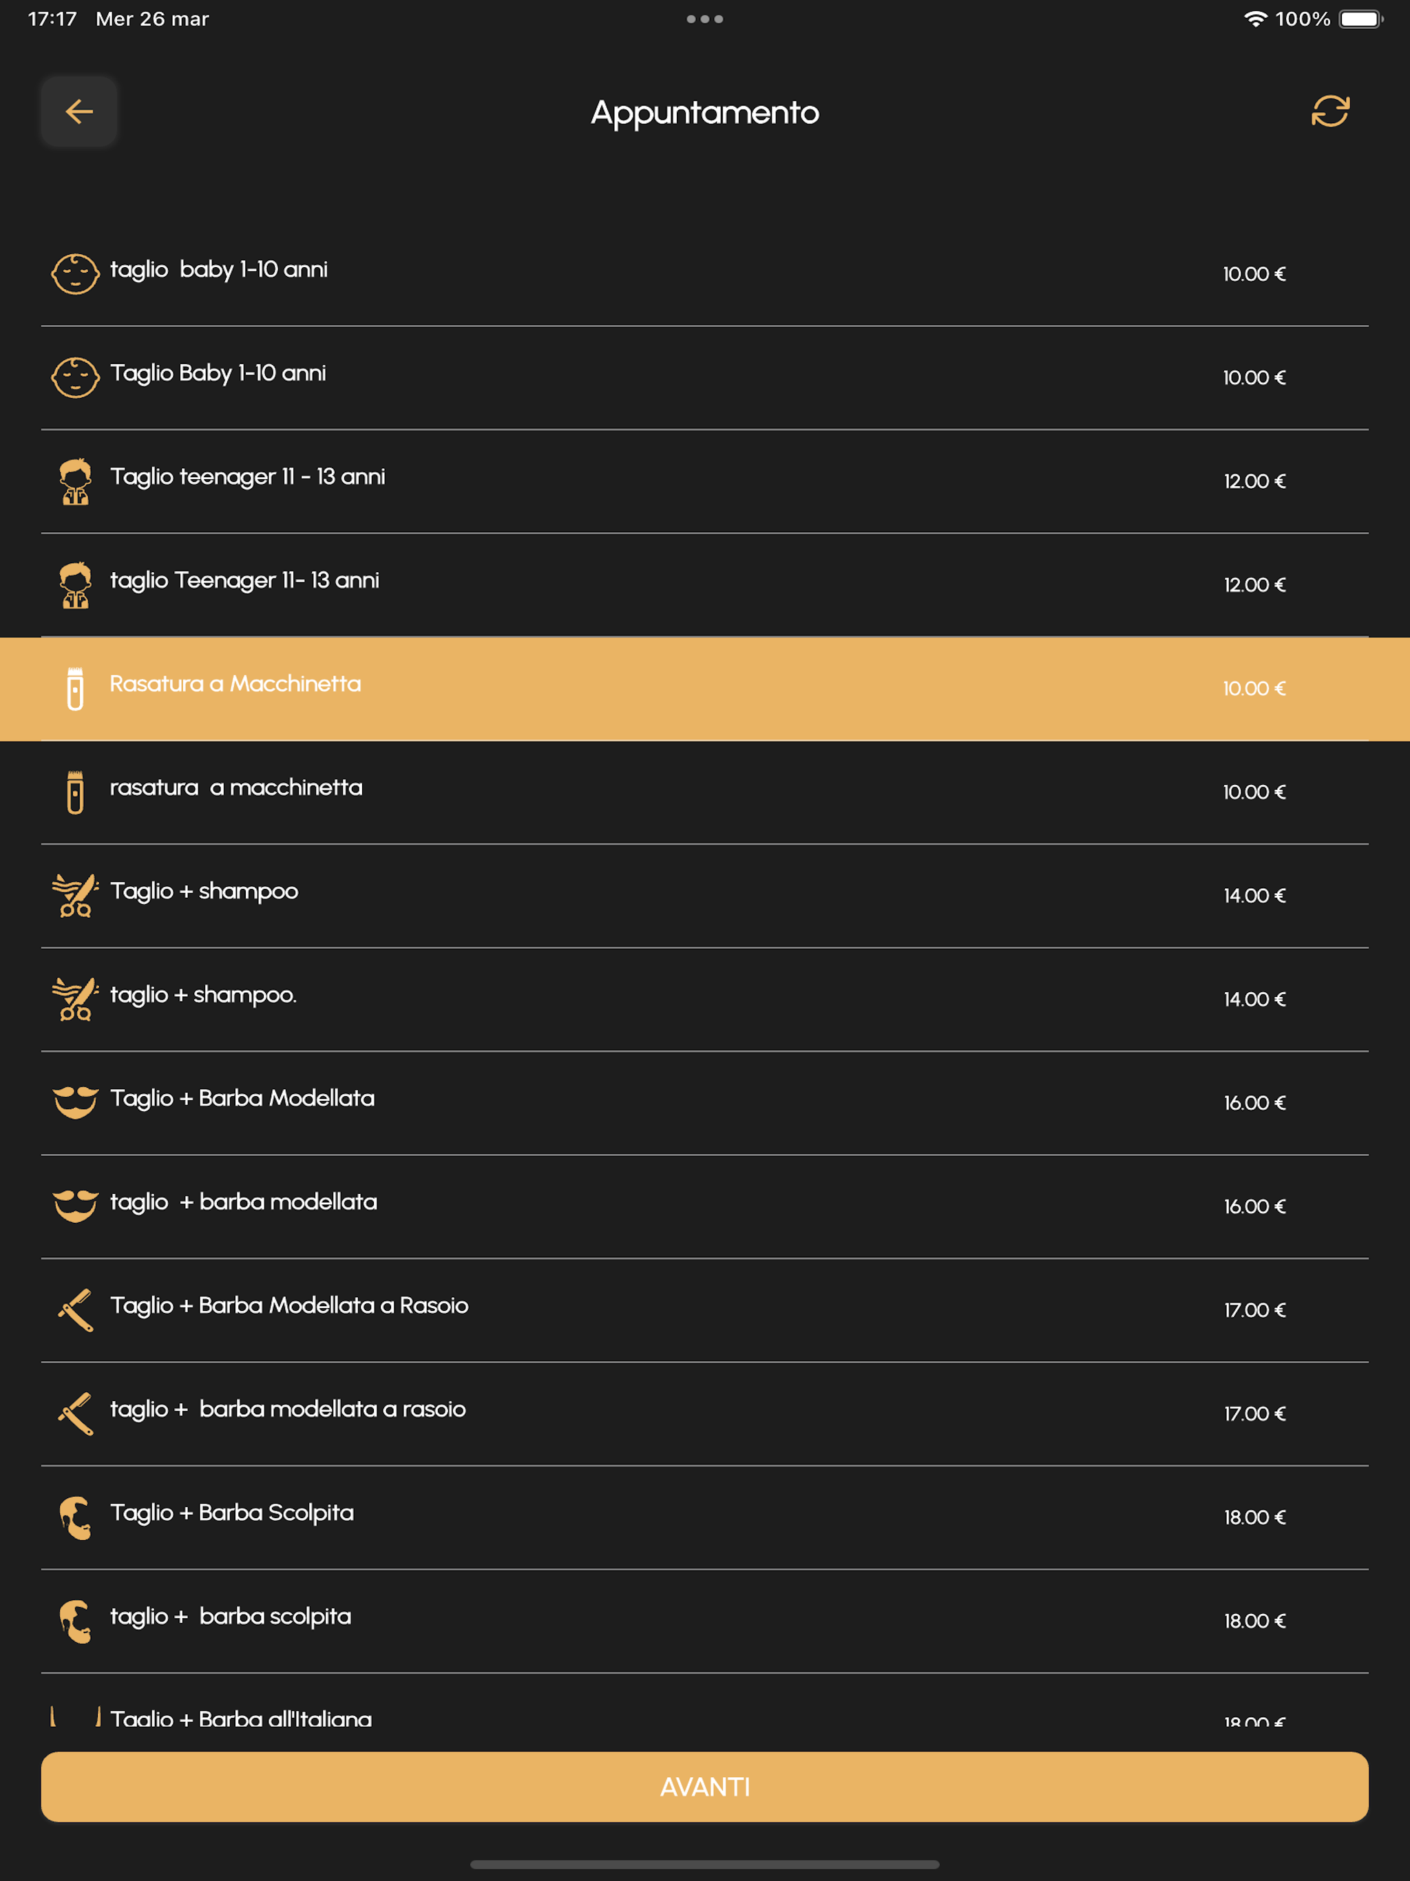Click the clipper icon beside lowercase 'rasatura  a macchinetta'
1410x1881 pixels.
point(75,792)
